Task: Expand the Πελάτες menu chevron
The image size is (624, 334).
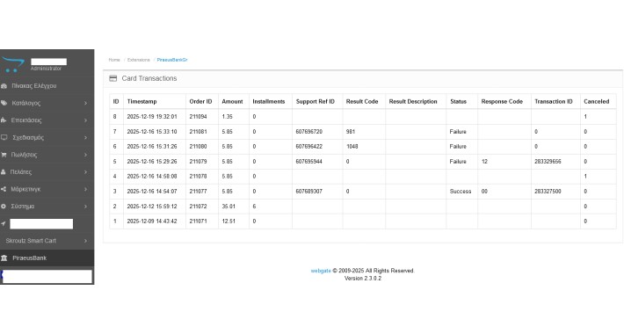Action: click(x=85, y=172)
